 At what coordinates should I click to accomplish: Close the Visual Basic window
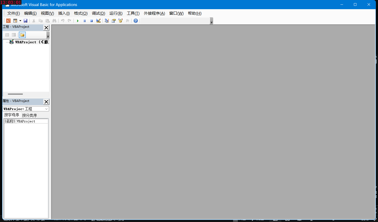[x=369, y=4]
